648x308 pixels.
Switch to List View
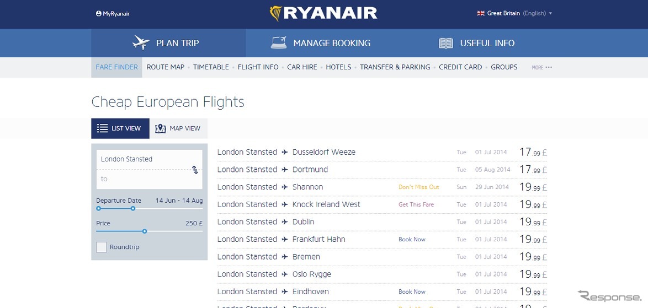(120, 128)
